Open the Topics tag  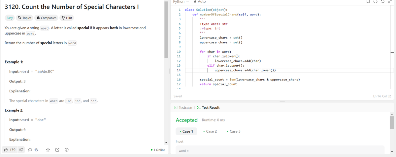[24, 18]
